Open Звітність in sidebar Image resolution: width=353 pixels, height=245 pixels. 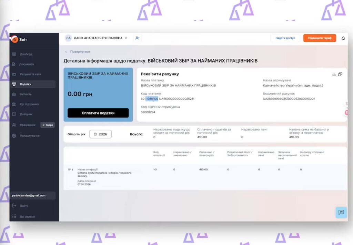(26, 94)
